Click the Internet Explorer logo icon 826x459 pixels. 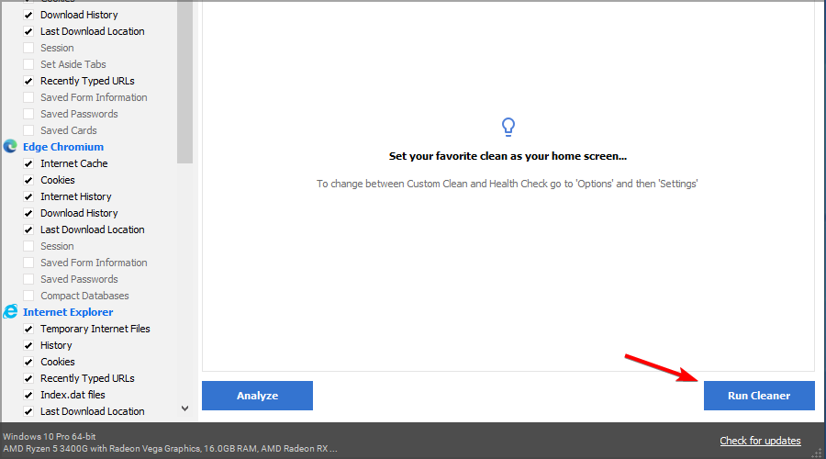[x=10, y=311]
